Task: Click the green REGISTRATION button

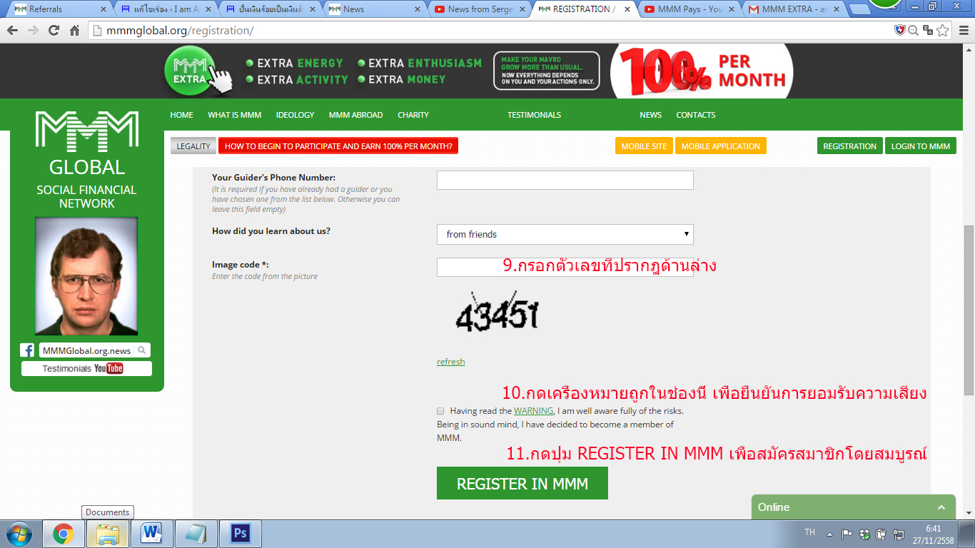Action: [849, 146]
